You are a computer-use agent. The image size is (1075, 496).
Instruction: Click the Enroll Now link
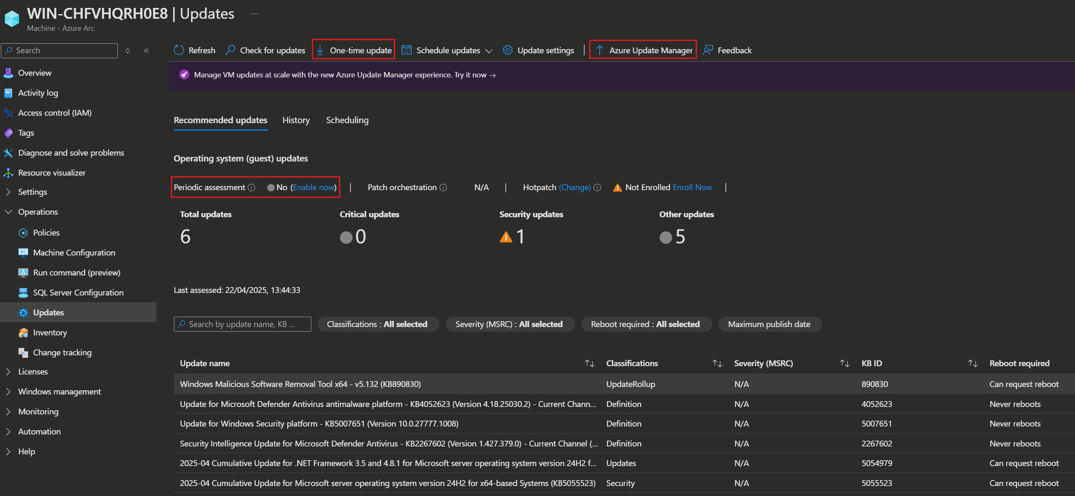click(x=693, y=188)
